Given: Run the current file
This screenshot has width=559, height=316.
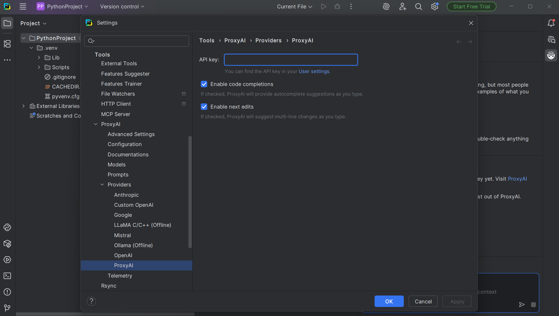Looking at the screenshot, I should 323,6.
